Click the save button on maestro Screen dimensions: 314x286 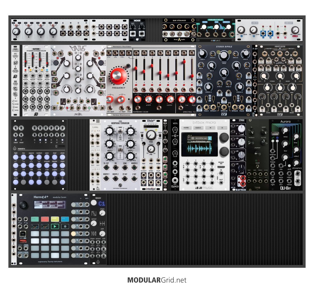pos(47,157)
